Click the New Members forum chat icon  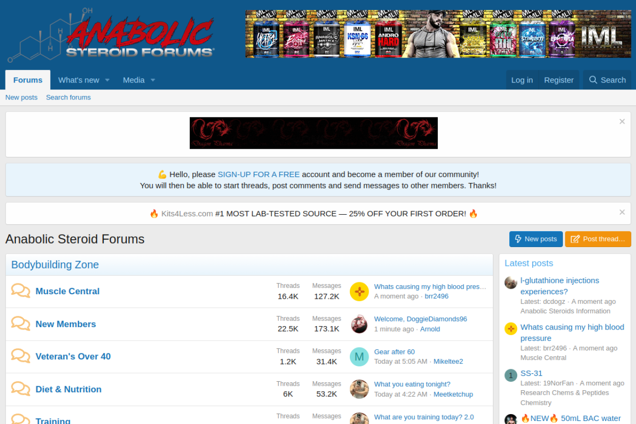(x=20, y=324)
